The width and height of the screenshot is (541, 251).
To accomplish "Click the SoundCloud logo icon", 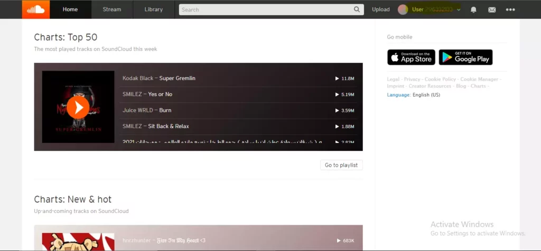I will (36, 9).
